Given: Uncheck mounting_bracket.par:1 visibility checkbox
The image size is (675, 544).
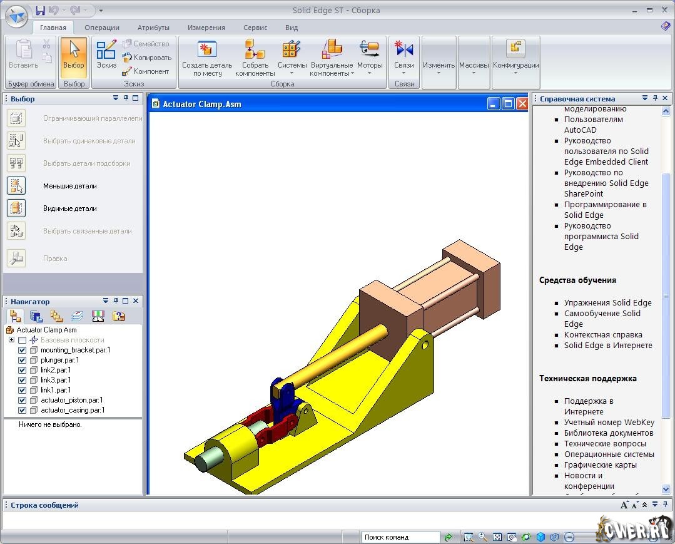Looking at the screenshot, I should tap(23, 351).
